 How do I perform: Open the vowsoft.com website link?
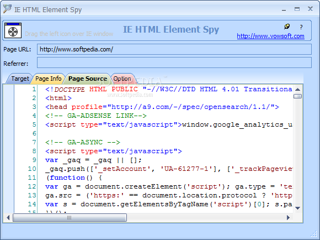tap(270, 36)
